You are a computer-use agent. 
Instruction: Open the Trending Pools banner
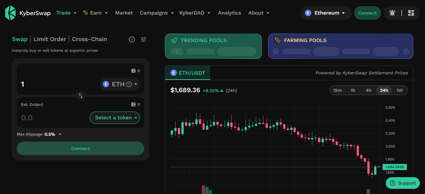[x=213, y=46]
